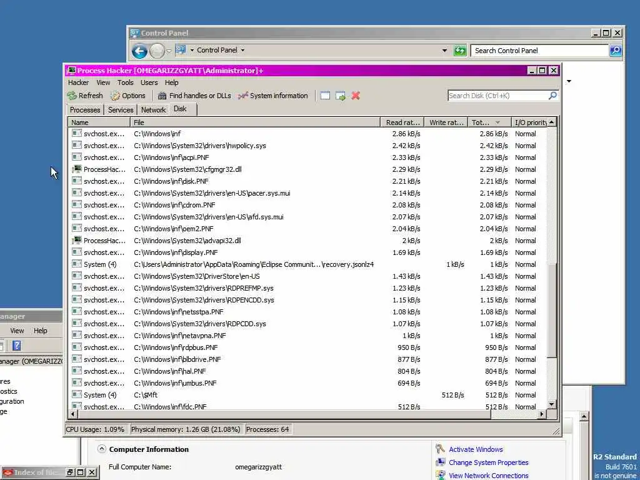The width and height of the screenshot is (640, 480).
Task: Open the View menu in Process Hacker
Action: pyautogui.click(x=103, y=82)
